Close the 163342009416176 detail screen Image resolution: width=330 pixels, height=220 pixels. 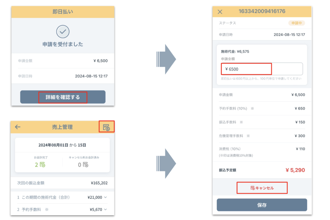point(220,12)
